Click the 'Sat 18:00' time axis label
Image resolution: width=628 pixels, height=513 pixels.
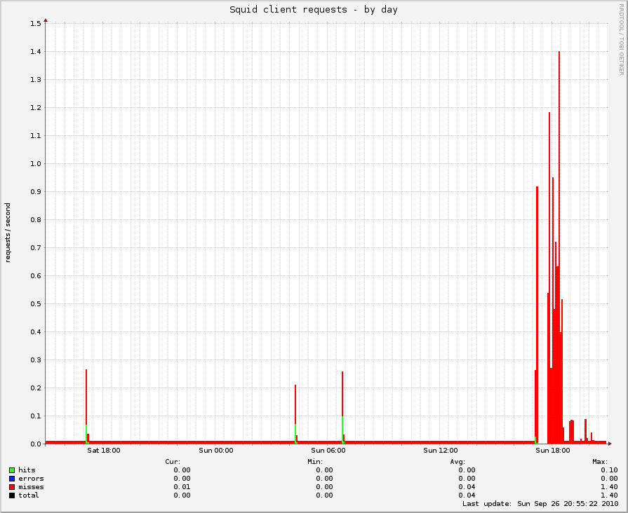pyautogui.click(x=104, y=451)
